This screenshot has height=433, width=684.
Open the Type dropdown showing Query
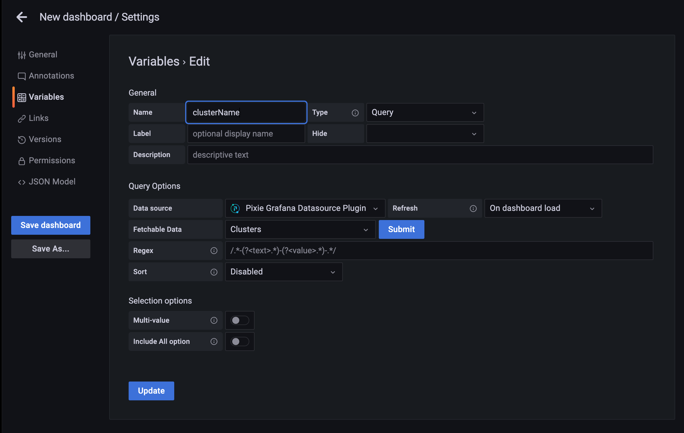[425, 112]
